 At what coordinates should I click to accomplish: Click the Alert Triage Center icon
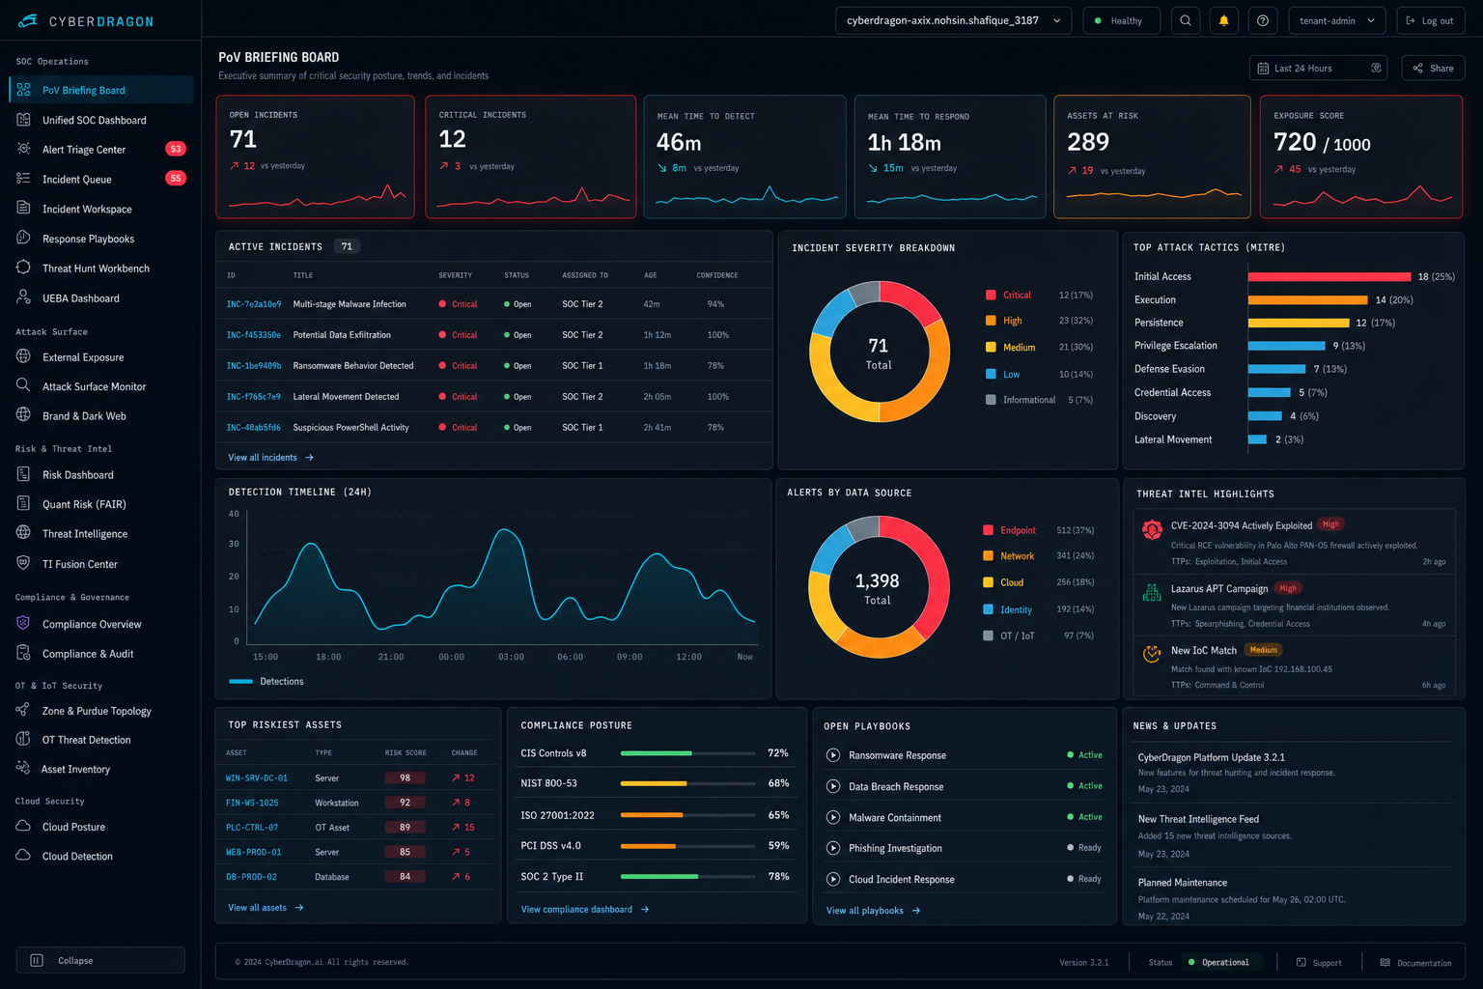tap(24, 149)
